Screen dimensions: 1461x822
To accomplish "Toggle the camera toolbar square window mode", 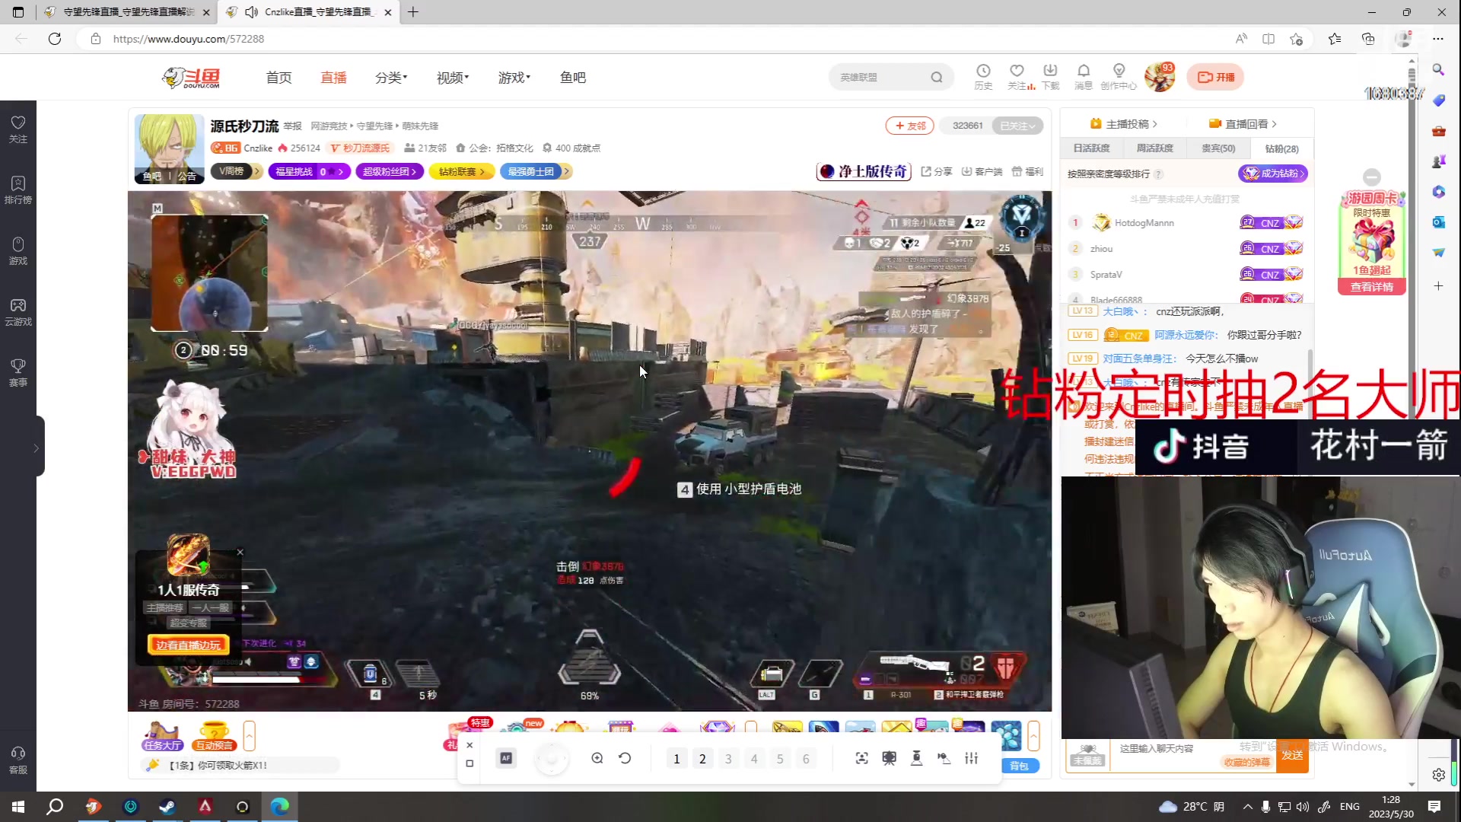I will tap(469, 763).
